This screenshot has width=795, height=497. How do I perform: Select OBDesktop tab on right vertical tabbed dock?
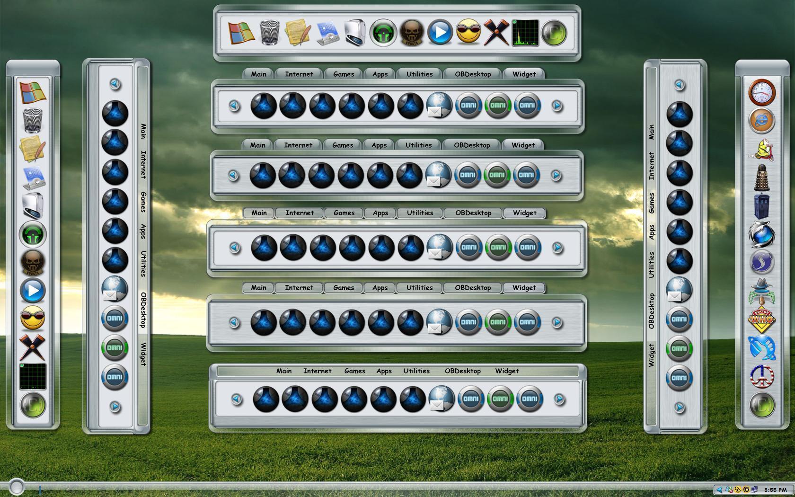click(652, 311)
